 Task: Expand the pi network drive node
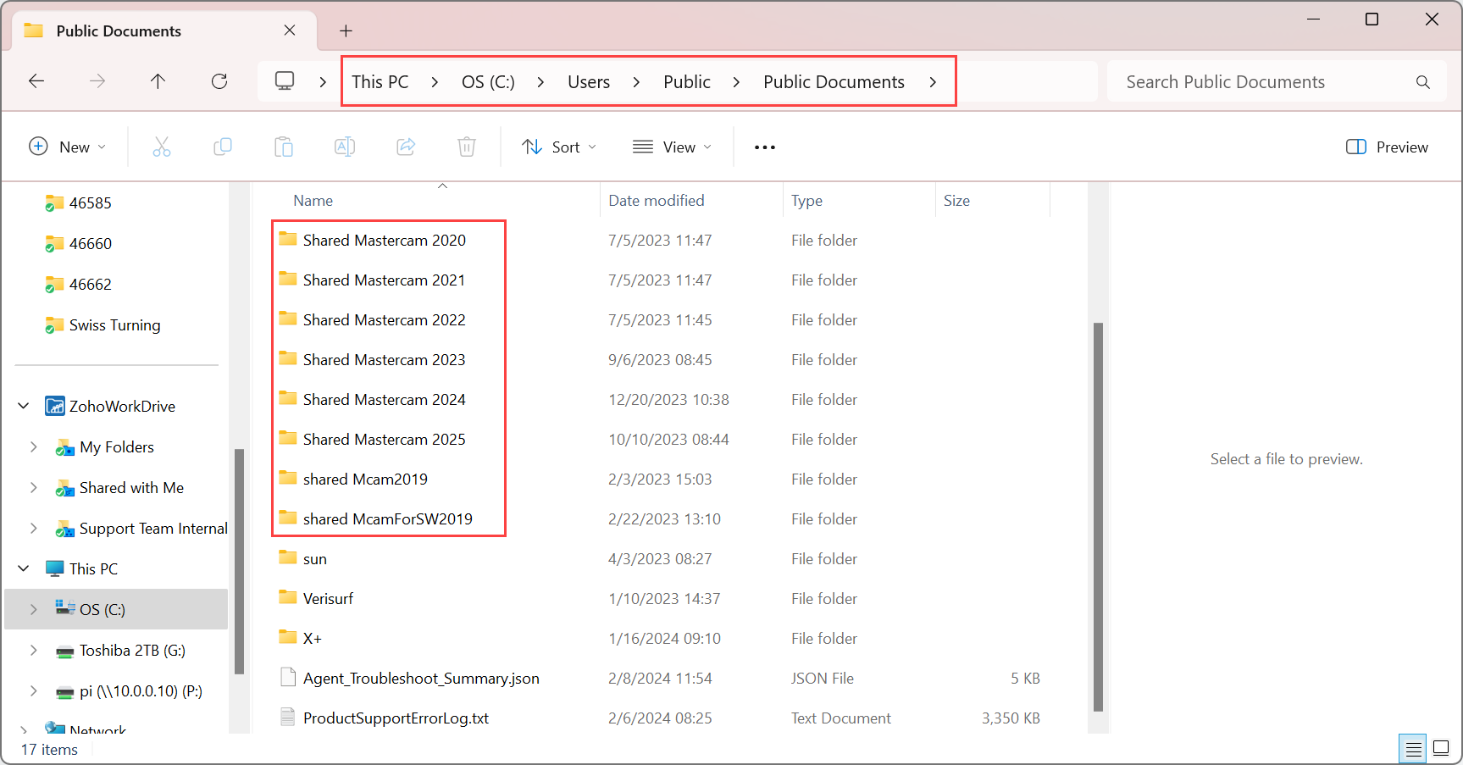click(x=33, y=690)
